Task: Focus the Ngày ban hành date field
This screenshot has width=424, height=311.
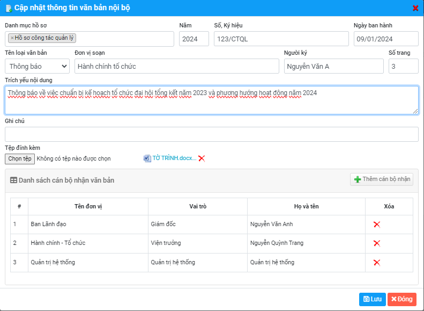Action: [385, 39]
